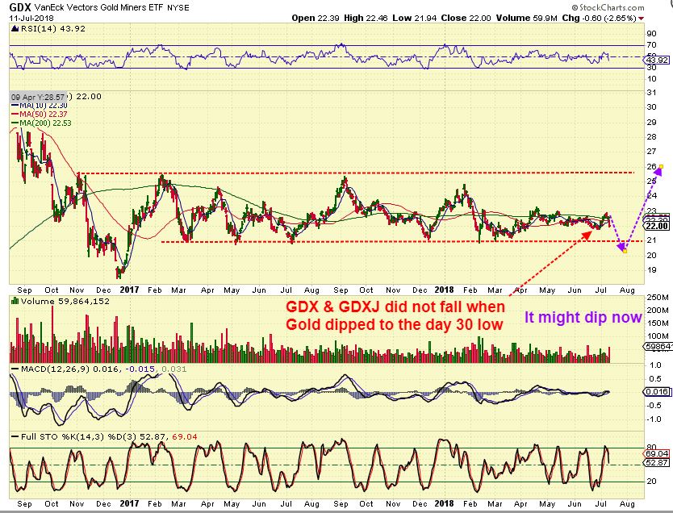Image resolution: width=673 pixels, height=513 pixels.
Task: Click the 150M label on volume axis
Action: coord(658,323)
